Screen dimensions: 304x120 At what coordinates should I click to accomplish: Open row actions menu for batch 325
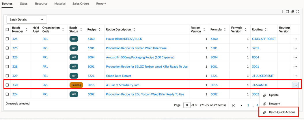295,48
